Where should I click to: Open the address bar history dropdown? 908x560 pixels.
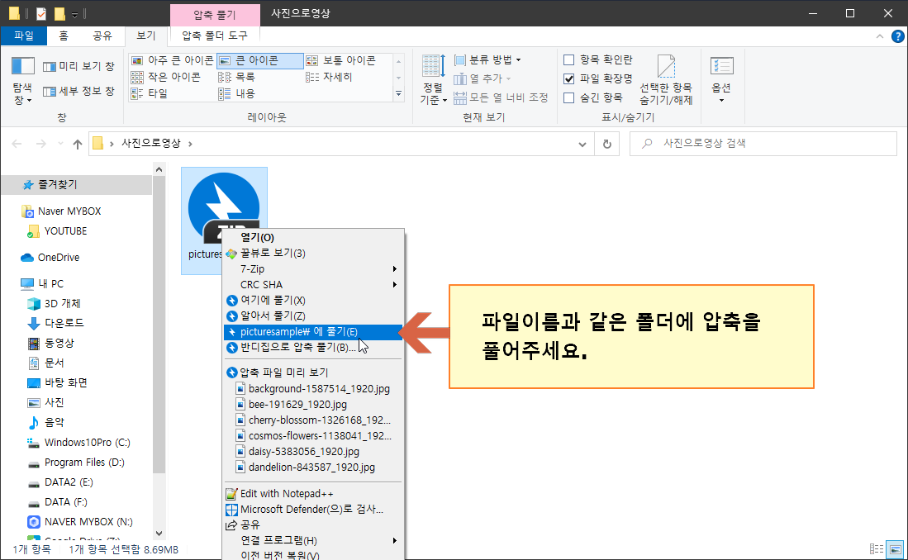tap(582, 145)
